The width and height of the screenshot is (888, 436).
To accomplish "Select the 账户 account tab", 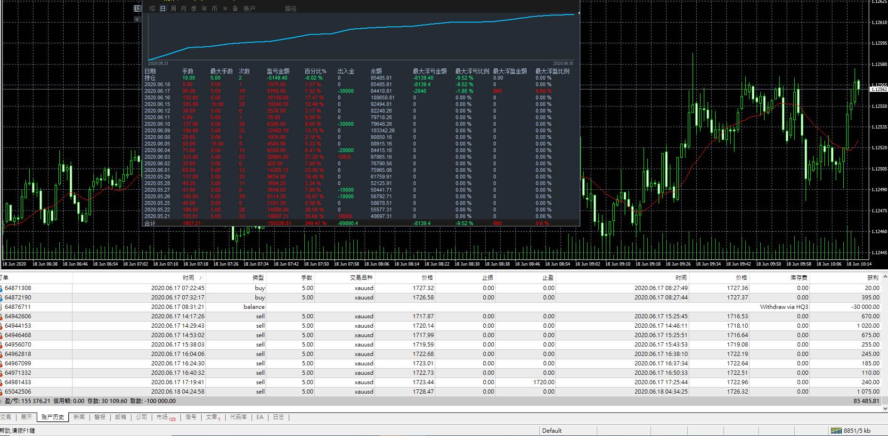I will 249,8.
